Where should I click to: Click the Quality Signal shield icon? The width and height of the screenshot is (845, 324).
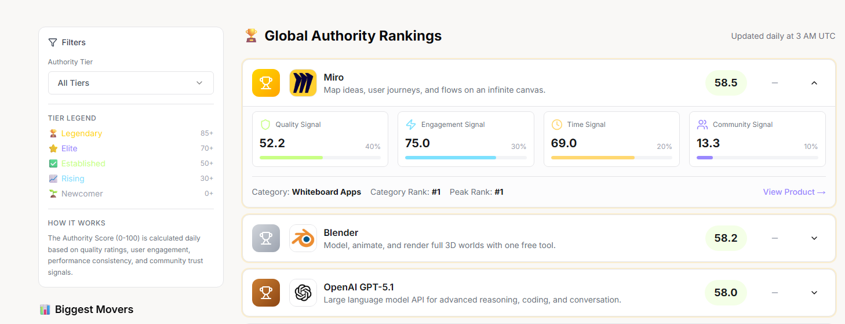click(265, 125)
